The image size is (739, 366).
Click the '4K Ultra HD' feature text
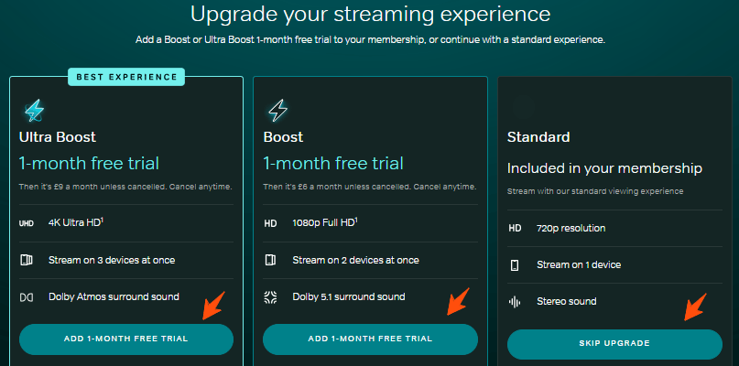tap(76, 222)
